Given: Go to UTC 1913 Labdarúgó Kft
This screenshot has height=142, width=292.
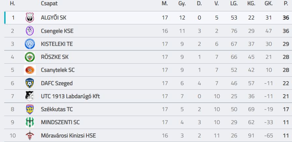Looking at the screenshot, I should coord(70,96).
